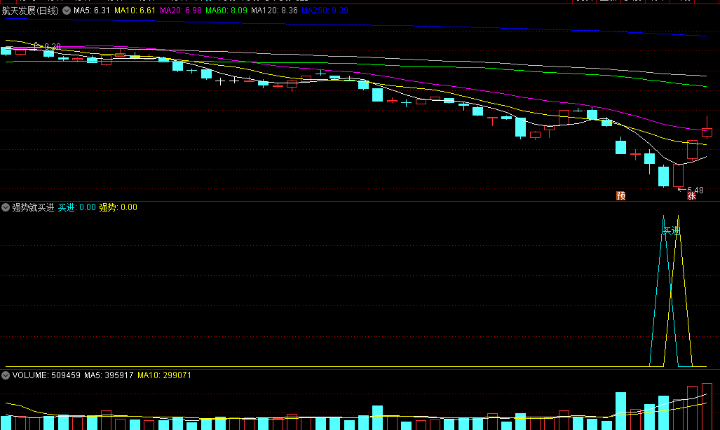Click the yellow MA10: 6.61 label
720x430 pixels.
pyautogui.click(x=135, y=11)
